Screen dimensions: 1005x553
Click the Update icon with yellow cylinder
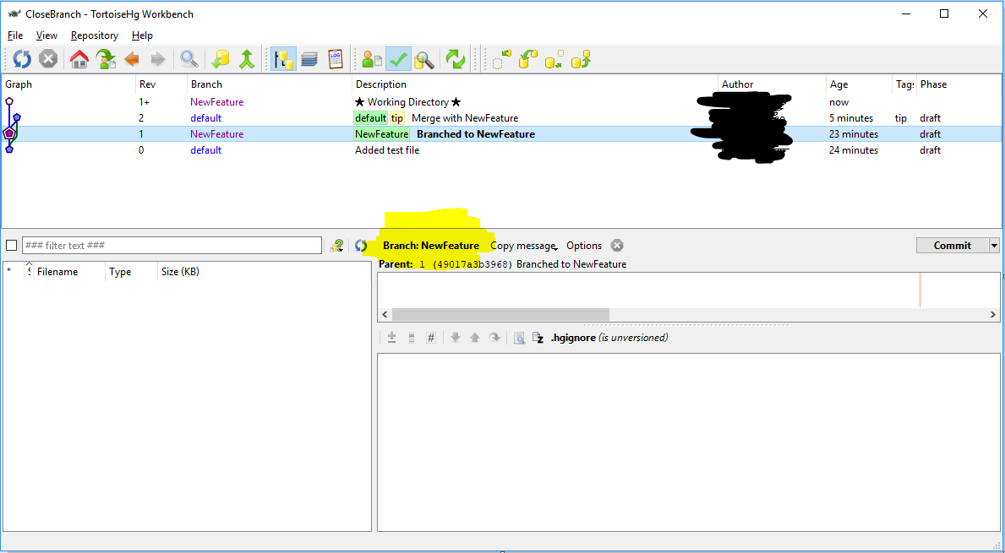pyautogui.click(x=220, y=60)
